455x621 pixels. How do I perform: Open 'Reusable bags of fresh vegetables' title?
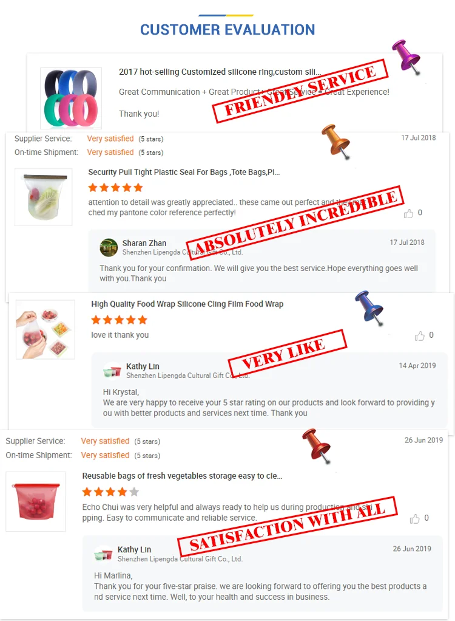(182, 476)
